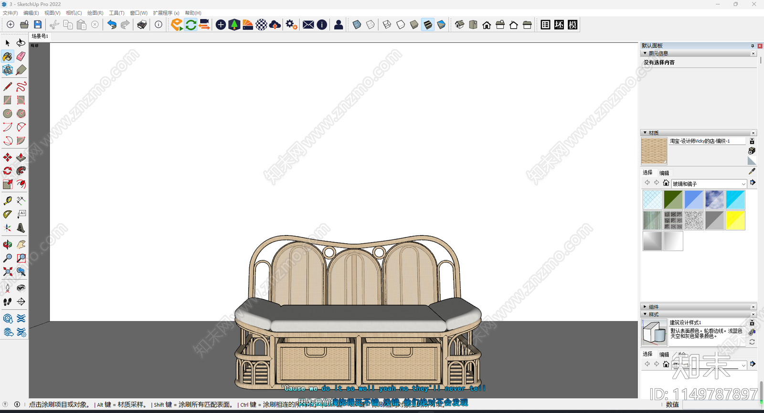
Task: Click the materials home library button
Action: point(666,183)
